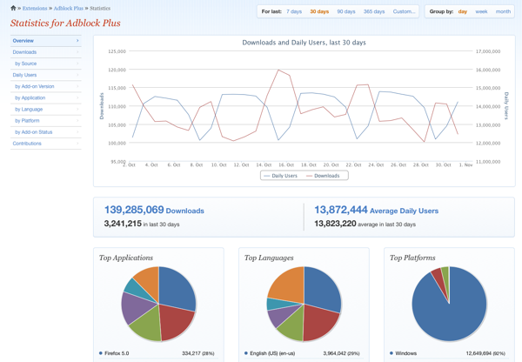Click the 334,217 (28%) Firefox value

click(x=198, y=353)
